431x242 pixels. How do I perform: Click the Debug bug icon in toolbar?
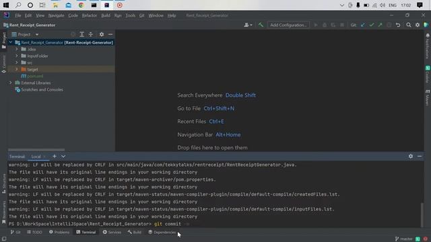tap(325, 25)
